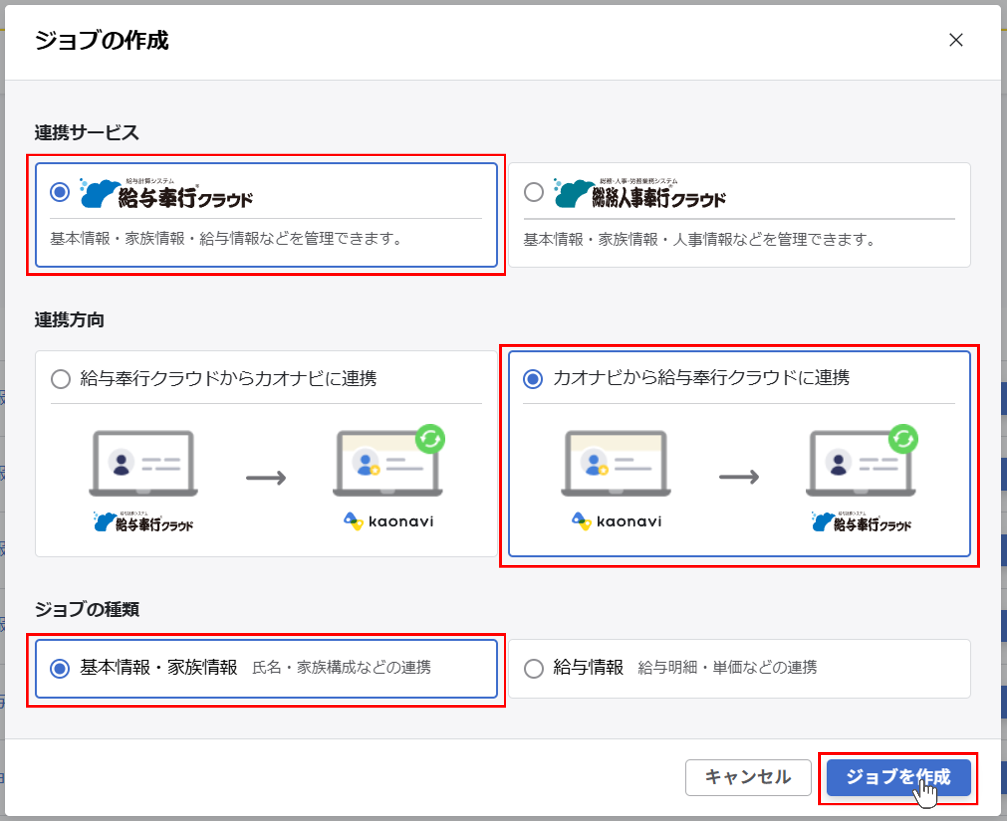
Task: Click the kaonavi laptop illustration in left direction card
Action: tap(388, 463)
